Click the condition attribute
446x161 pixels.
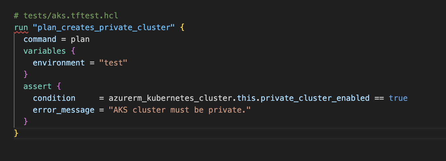(x=54, y=98)
